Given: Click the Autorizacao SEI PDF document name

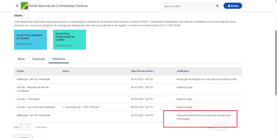Looking at the screenshot, I should tap(80, 107).
